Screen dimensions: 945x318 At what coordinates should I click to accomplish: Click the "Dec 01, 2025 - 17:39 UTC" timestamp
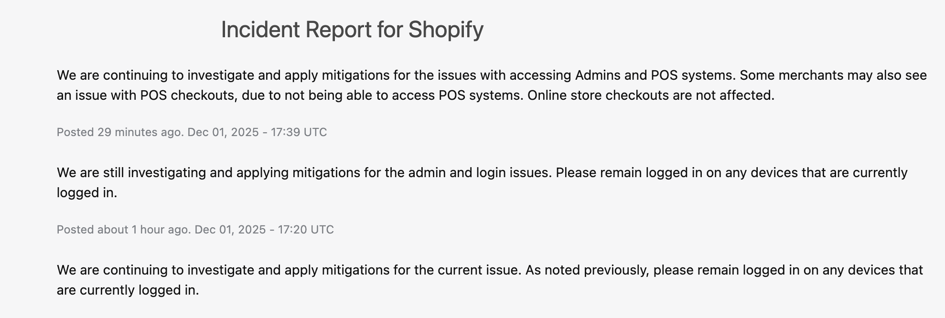(x=257, y=132)
